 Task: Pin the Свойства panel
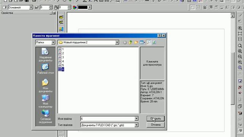tap(51, 13)
